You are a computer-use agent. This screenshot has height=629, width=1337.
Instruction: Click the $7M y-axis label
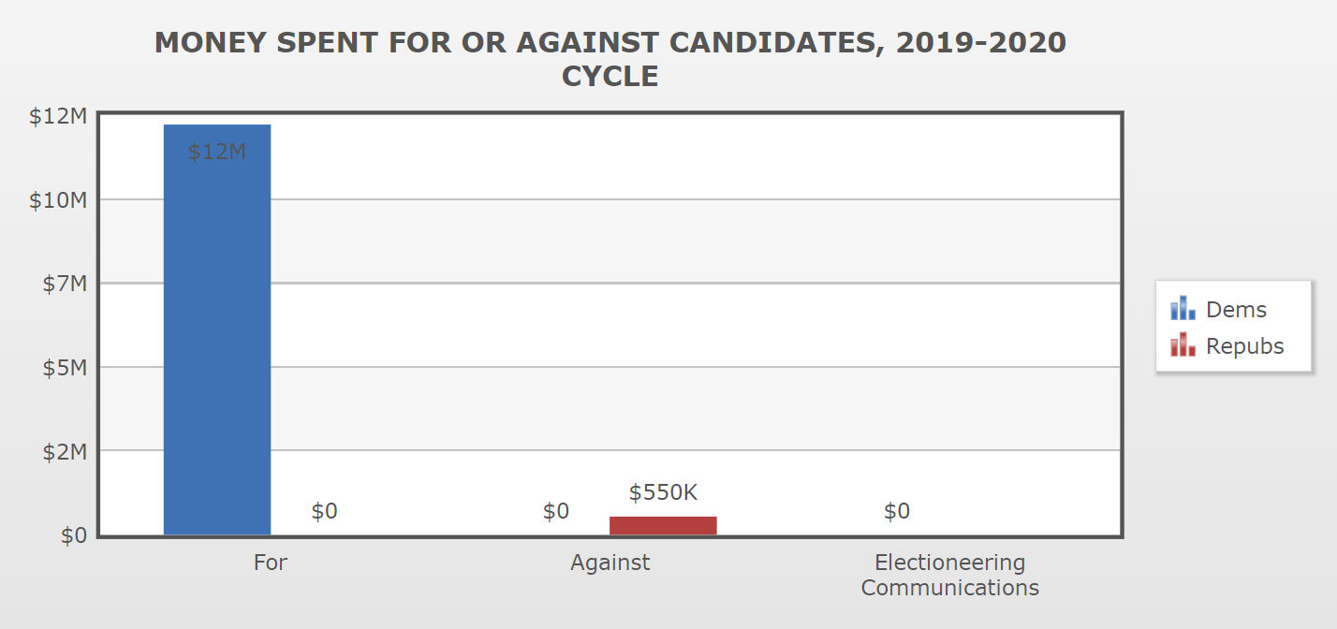[65, 283]
